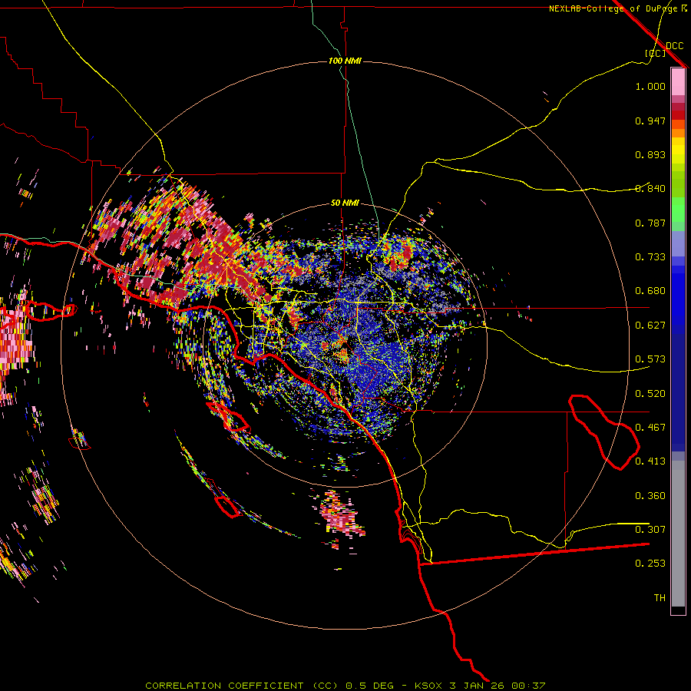Screen dimensions: 691x691
Task: Select the 0.733 scale value
Action: 650,257
